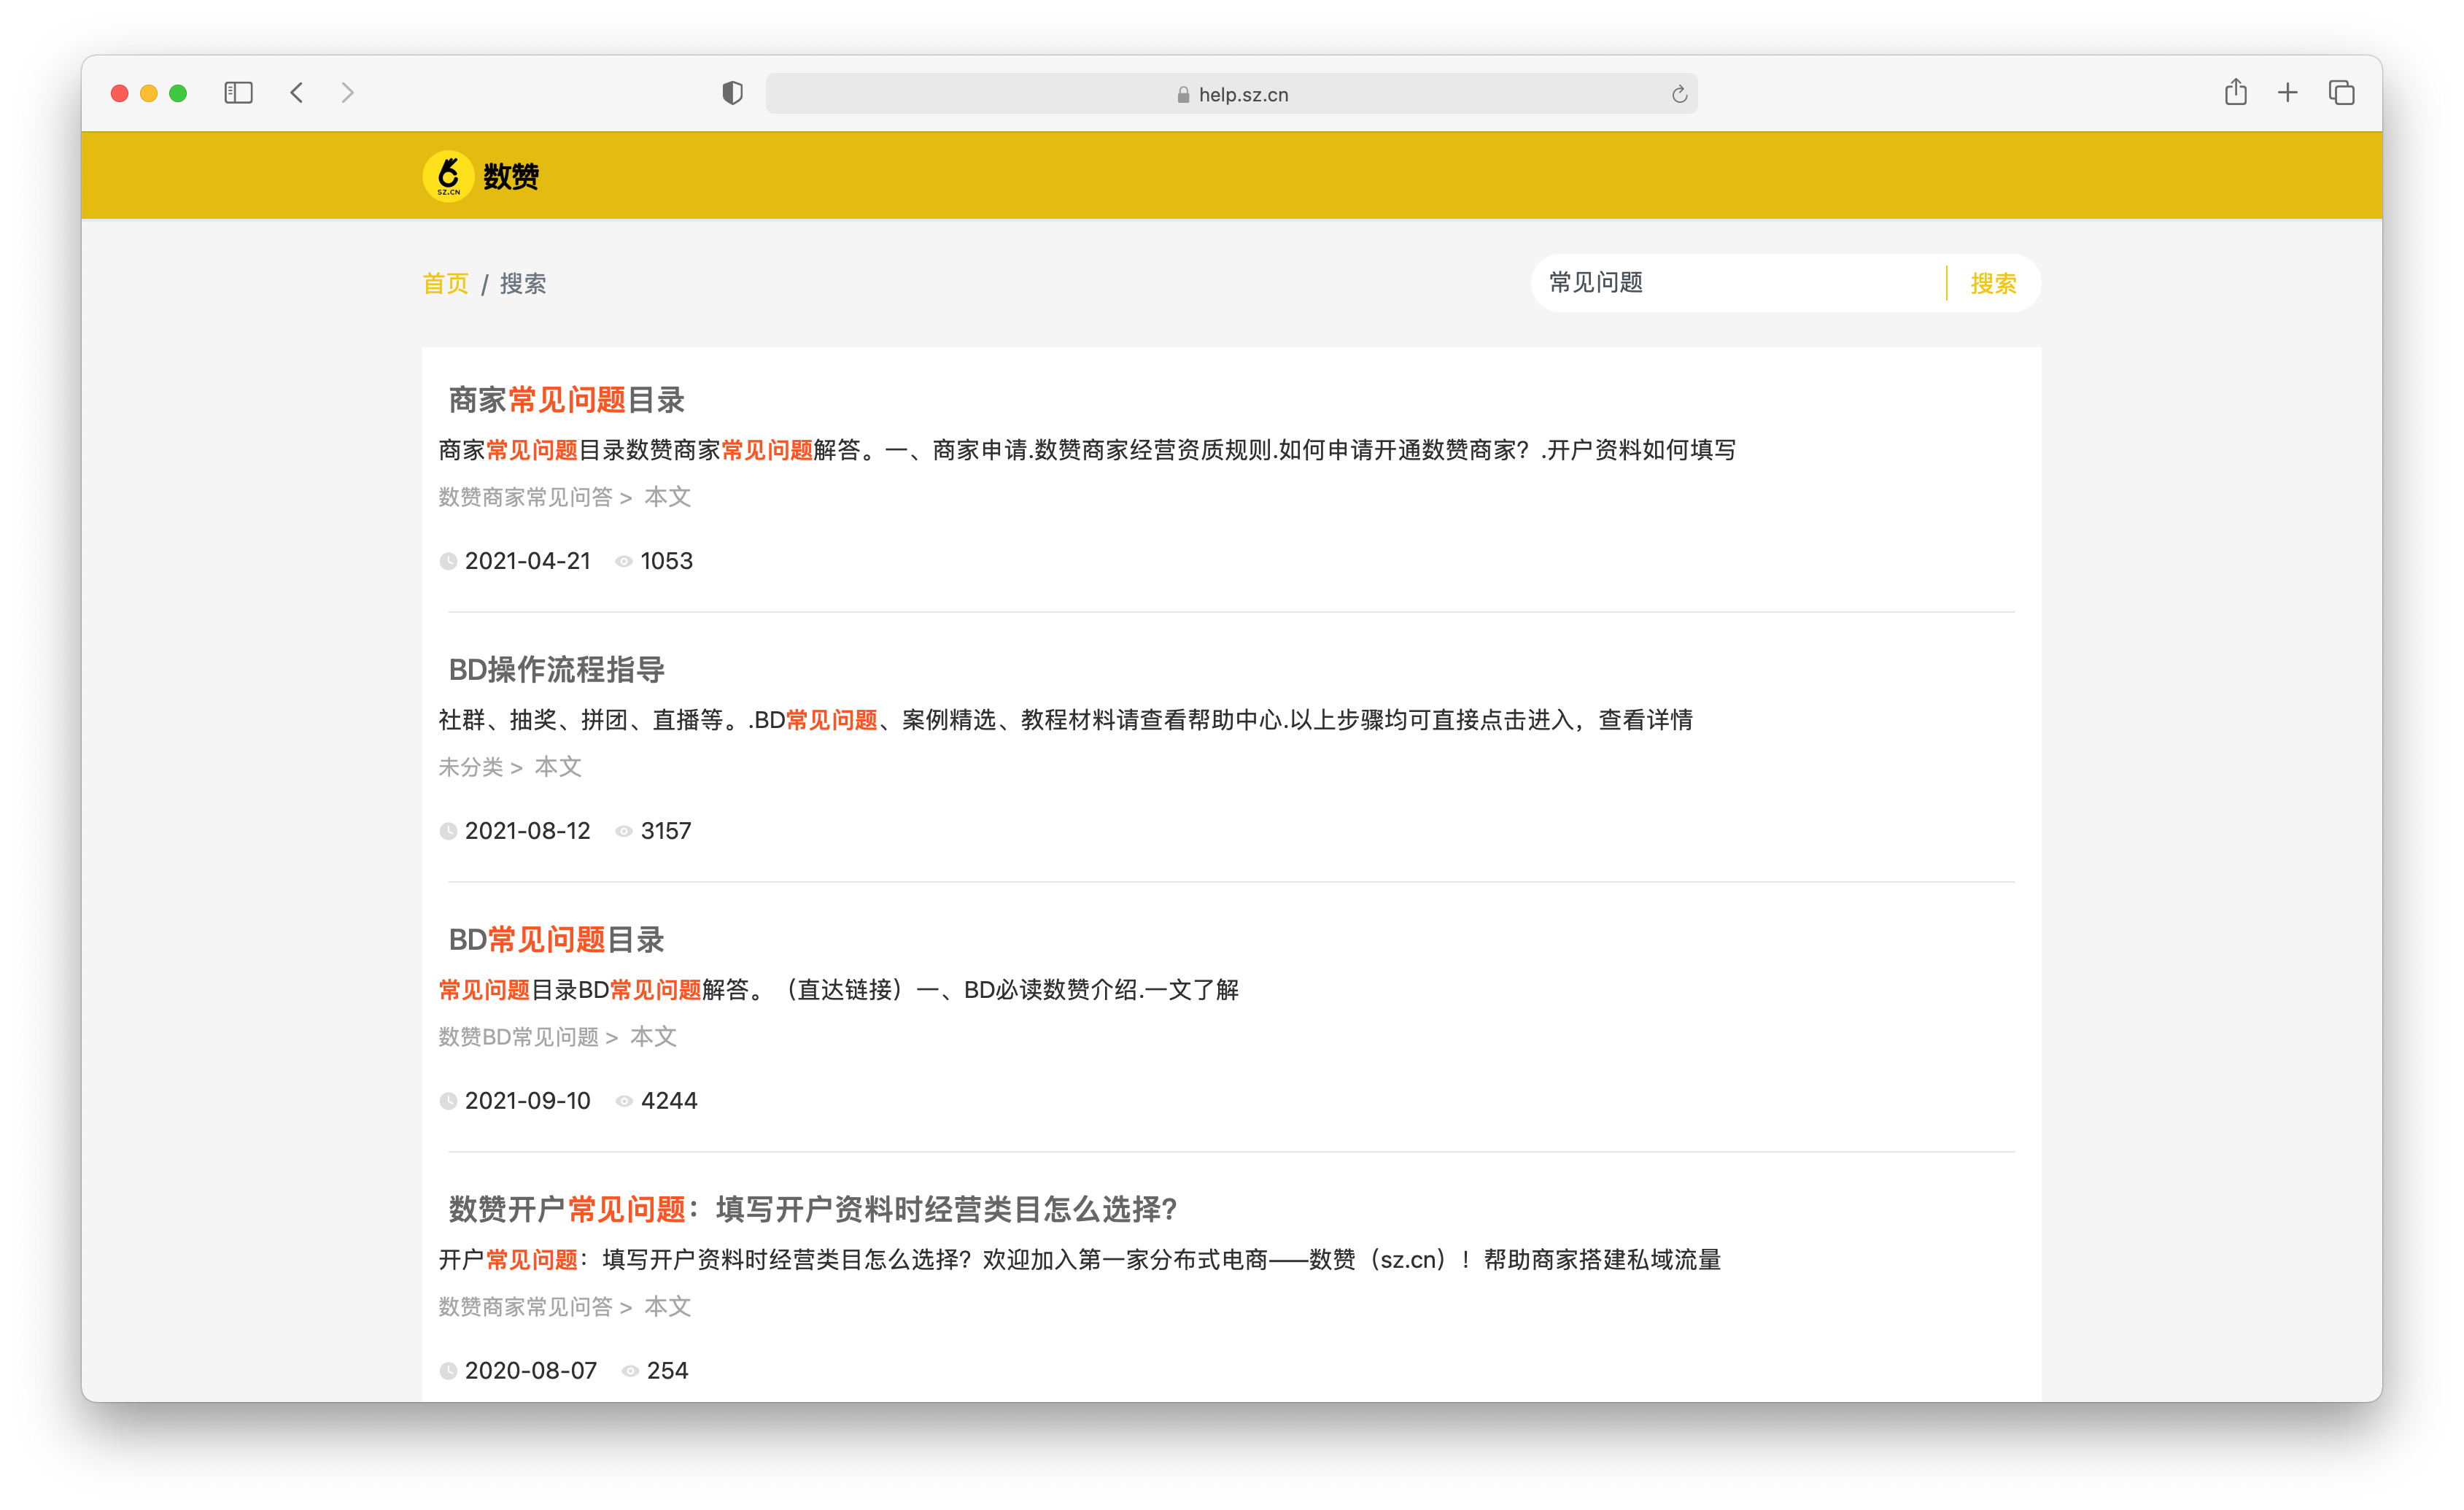The height and width of the screenshot is (1510, 2464).
Task: Click 本文 link under 商家常见问题目录
Action: point(667,497)
